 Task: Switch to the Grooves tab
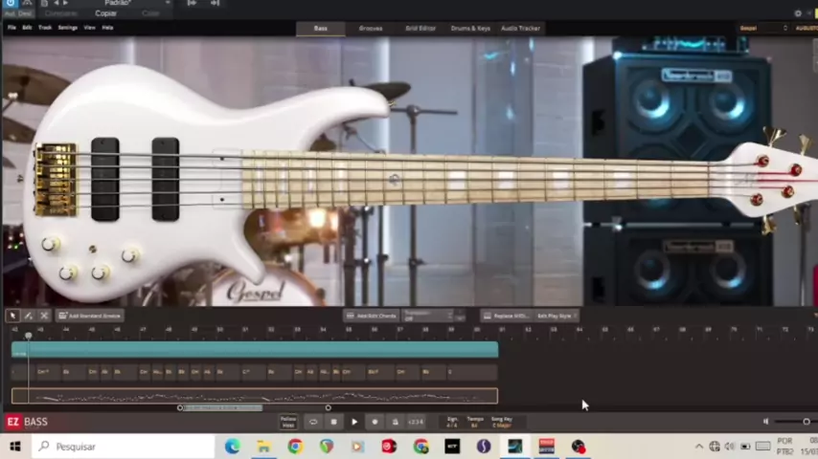coord(370,28)
